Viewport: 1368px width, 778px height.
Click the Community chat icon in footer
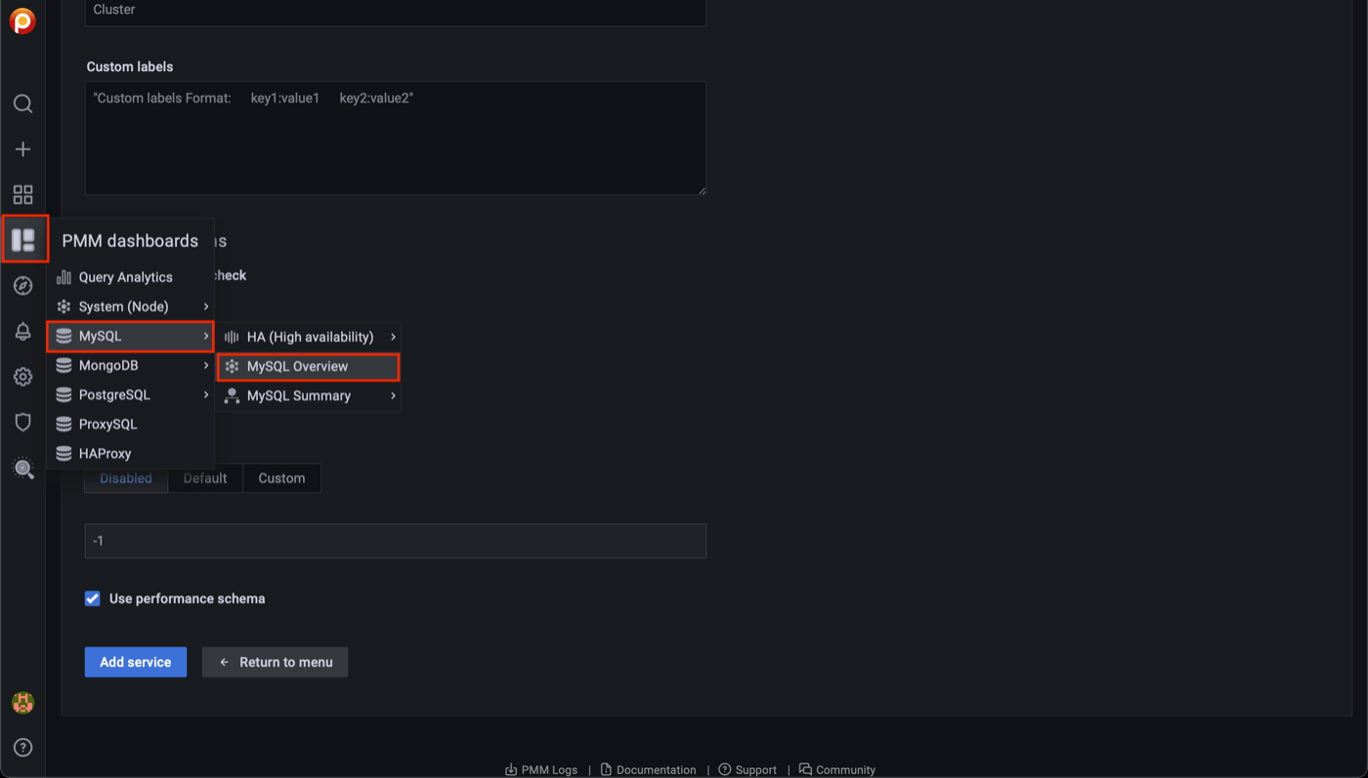[x=805, y=769]
